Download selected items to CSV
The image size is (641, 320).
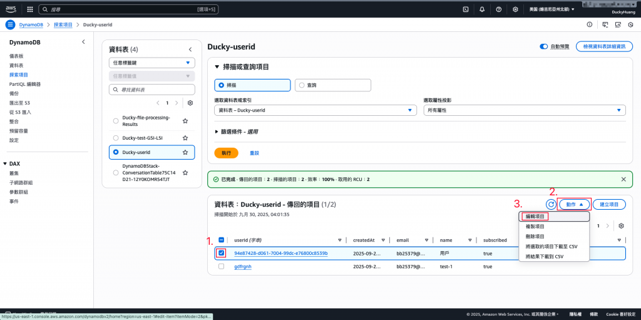click(554, 247)
